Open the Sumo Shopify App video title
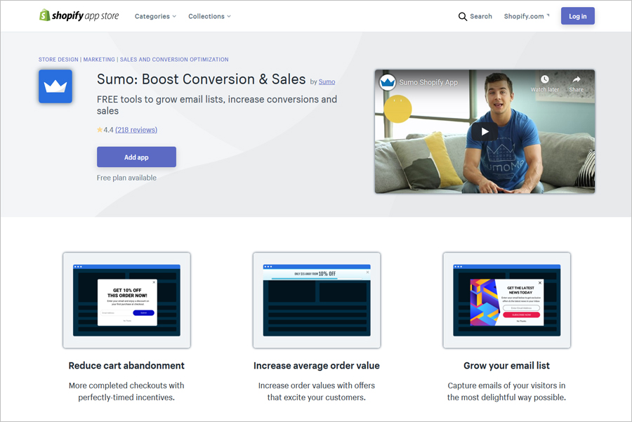The width and height of the screenshot is (632, 422). pyautogui.click(x=428, y=82)
